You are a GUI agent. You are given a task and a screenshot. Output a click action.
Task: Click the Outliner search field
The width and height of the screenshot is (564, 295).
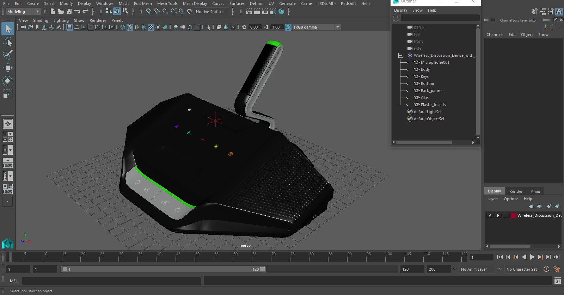440,18
